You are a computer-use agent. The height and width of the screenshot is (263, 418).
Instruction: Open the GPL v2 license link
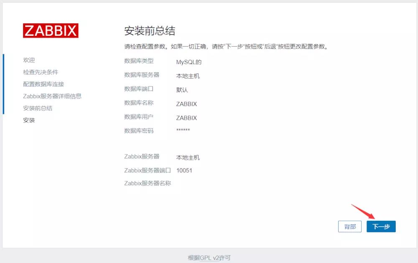(209, 258)
